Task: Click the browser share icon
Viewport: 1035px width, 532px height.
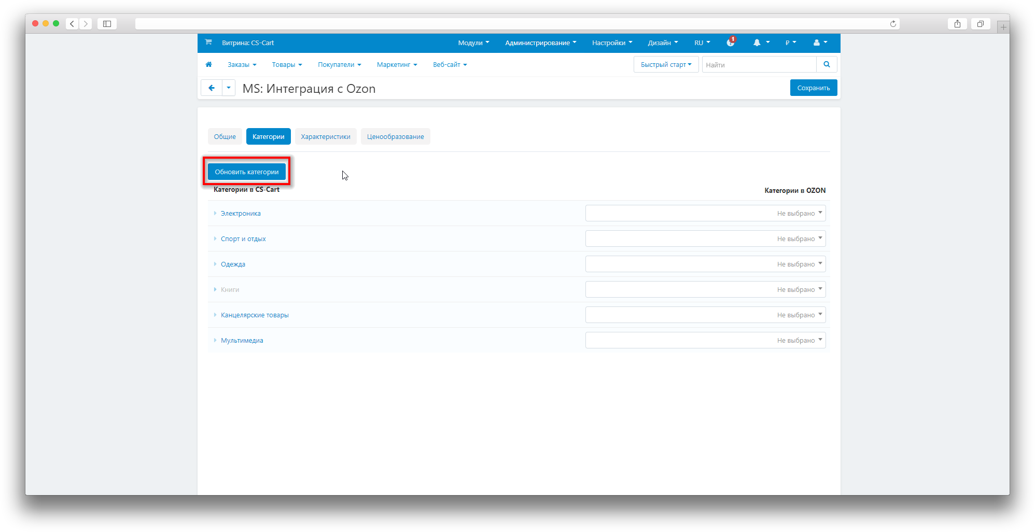Action: 957,24
